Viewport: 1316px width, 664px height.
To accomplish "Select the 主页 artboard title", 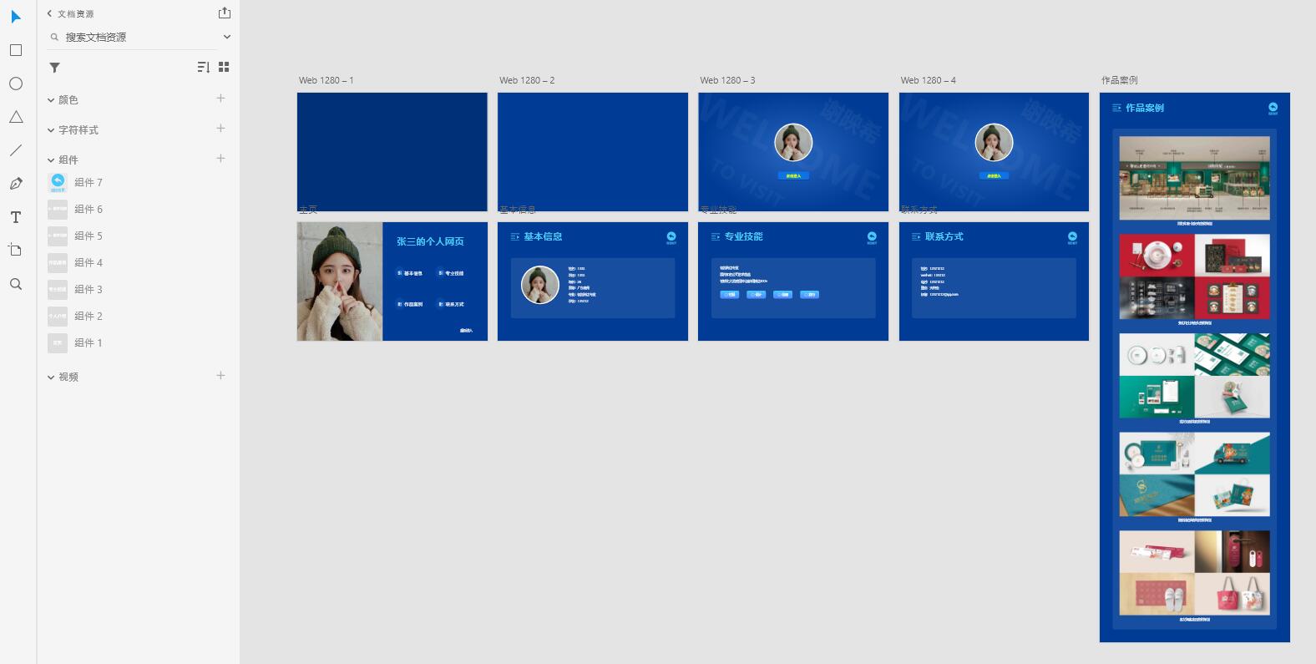I will tap(308, 210).
